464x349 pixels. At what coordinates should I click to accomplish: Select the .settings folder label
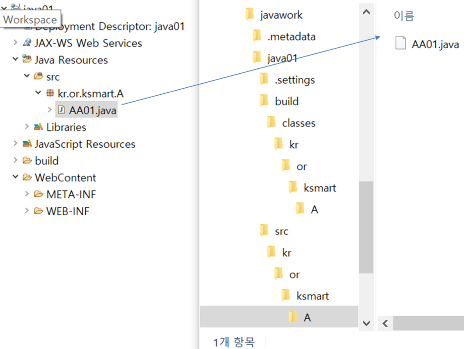coord(294,80)
